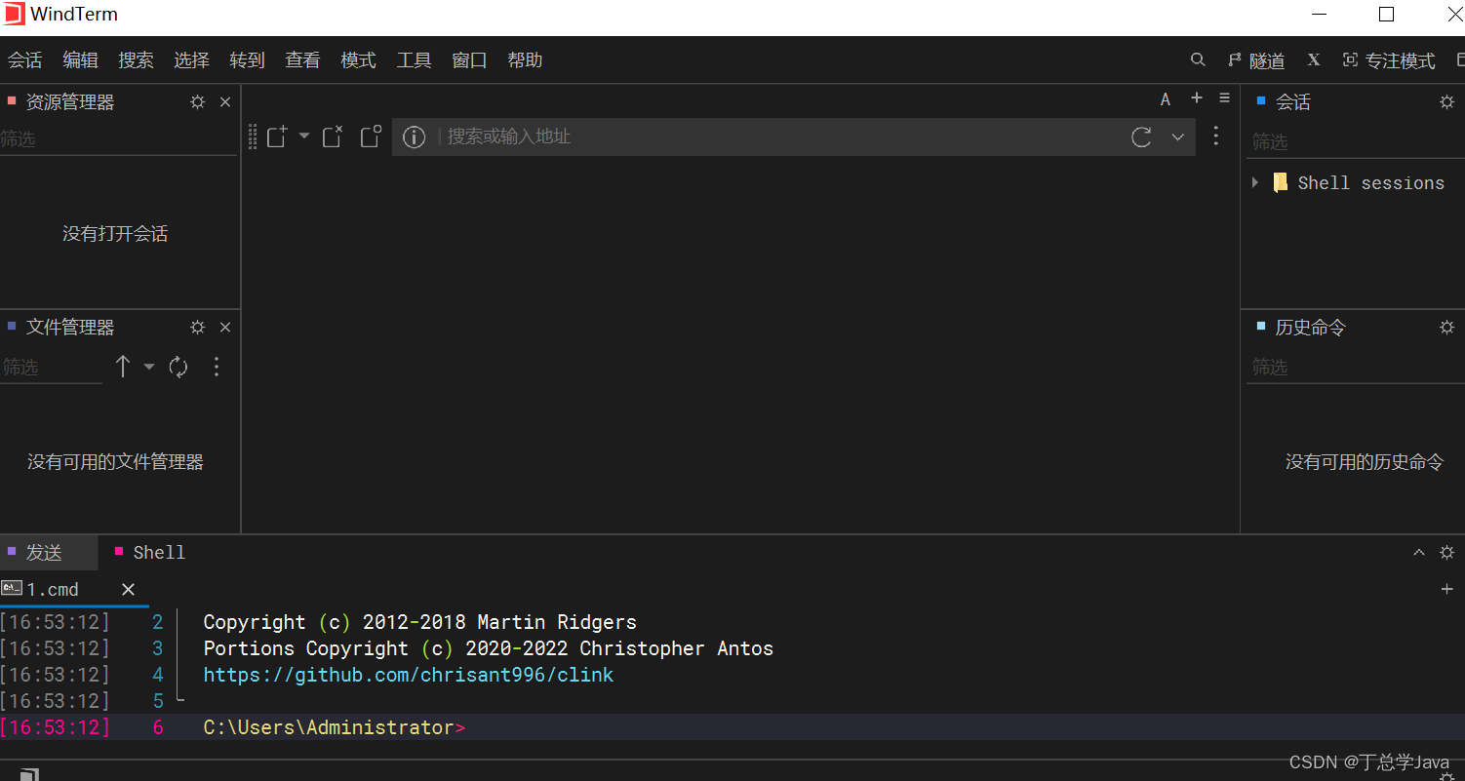Click the 历史命令 panel title

(1311, 328)
